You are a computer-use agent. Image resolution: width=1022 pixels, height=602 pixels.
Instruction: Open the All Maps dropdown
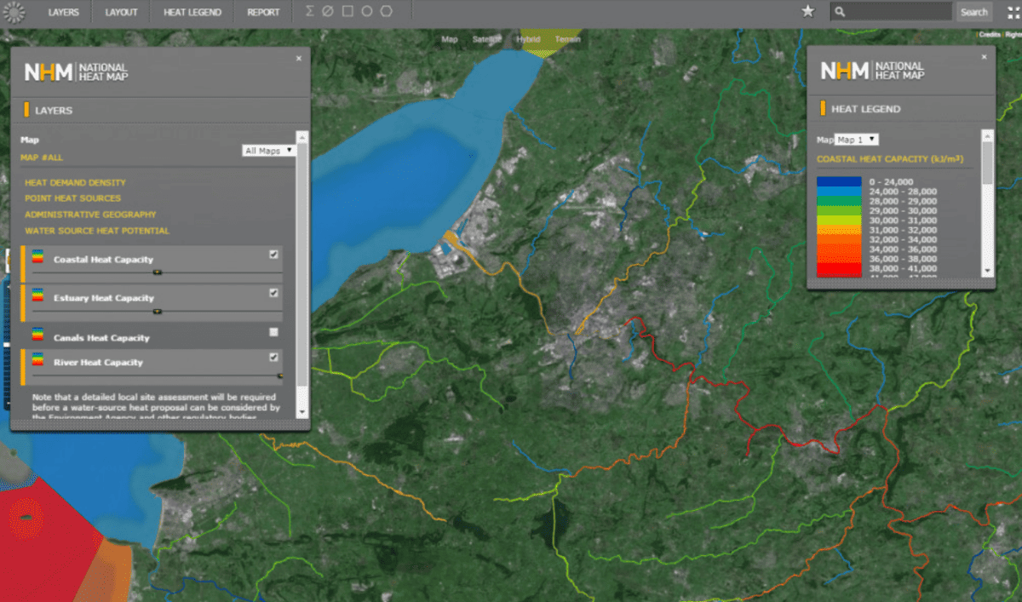268,151
